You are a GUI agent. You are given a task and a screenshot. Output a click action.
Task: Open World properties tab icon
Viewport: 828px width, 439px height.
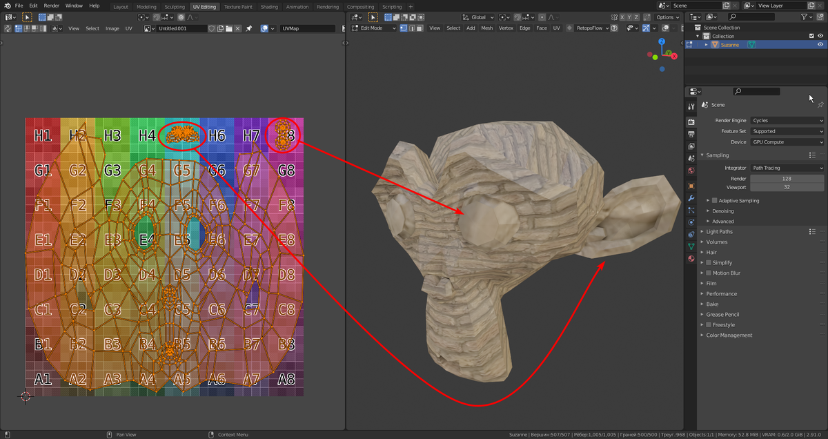coord(691,170)
